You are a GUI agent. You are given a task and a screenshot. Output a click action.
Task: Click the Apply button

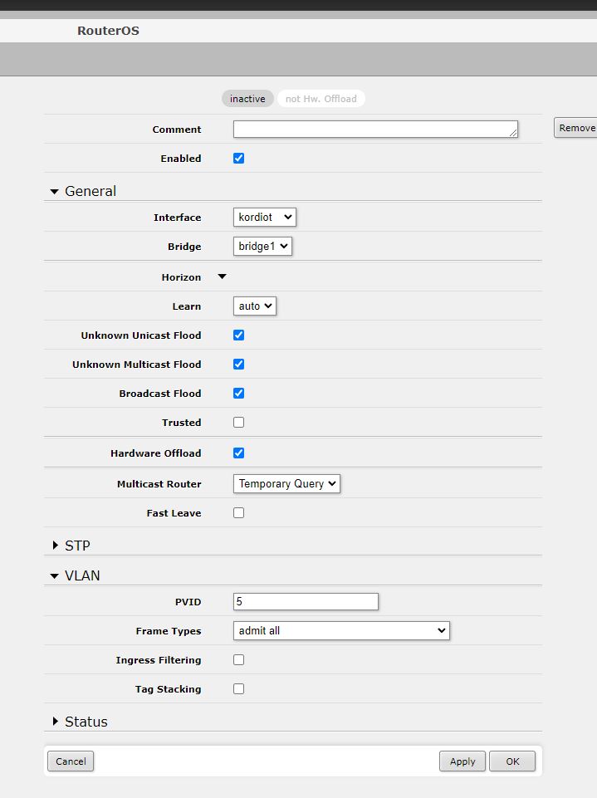pos(462,761)
